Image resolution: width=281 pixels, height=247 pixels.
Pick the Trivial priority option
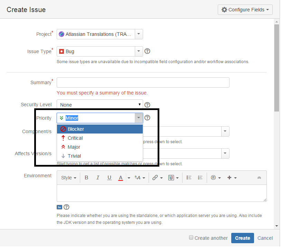[74, 156]
